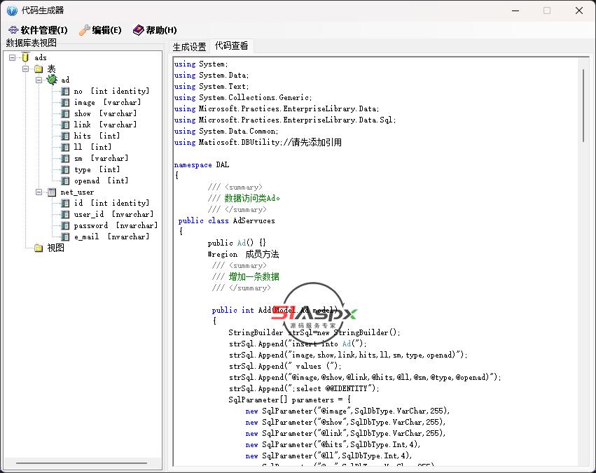The image size is (596, 473).
Task: Click the 软件管理 menu icon
Action: click(13, 30)
